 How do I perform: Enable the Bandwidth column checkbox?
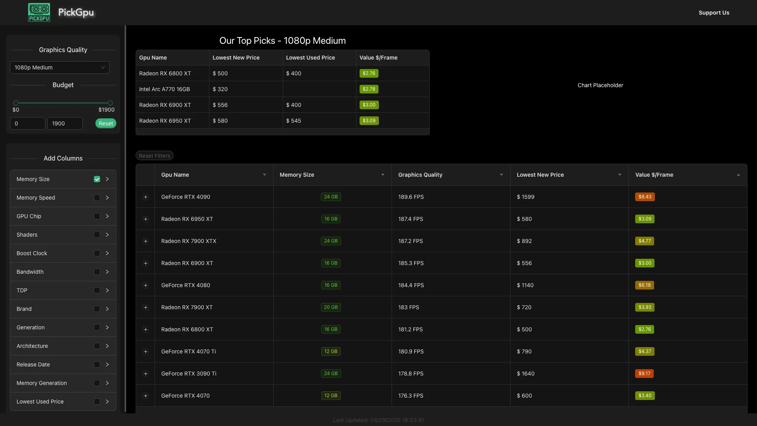point(97,272)
